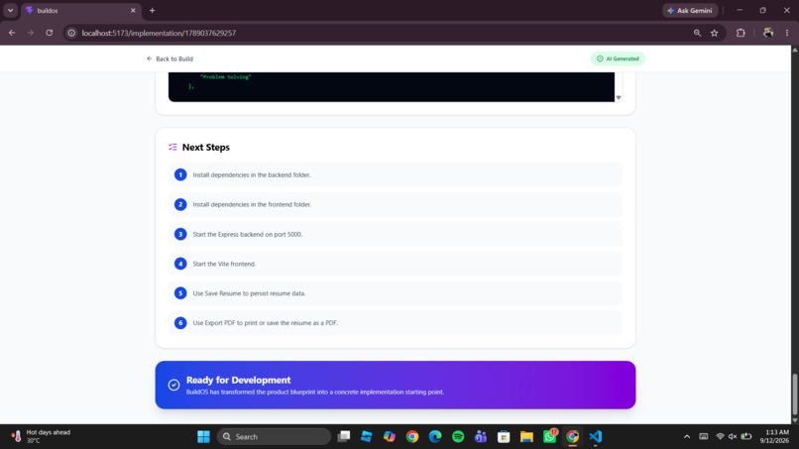Select step 1 number badge

[180, 174]
